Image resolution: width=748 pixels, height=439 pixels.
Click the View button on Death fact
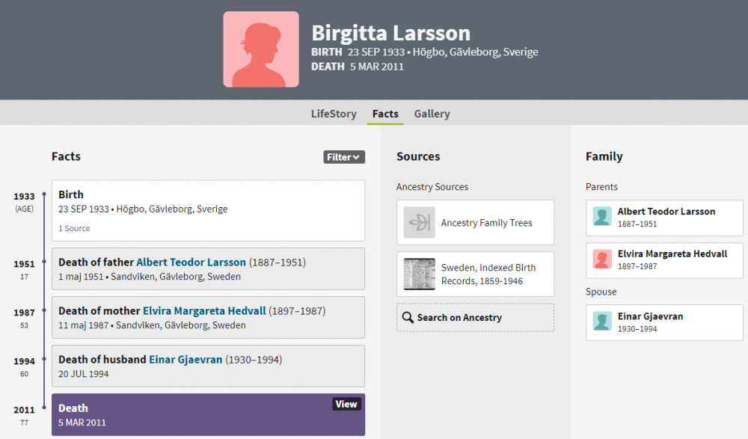click(346, 404)
